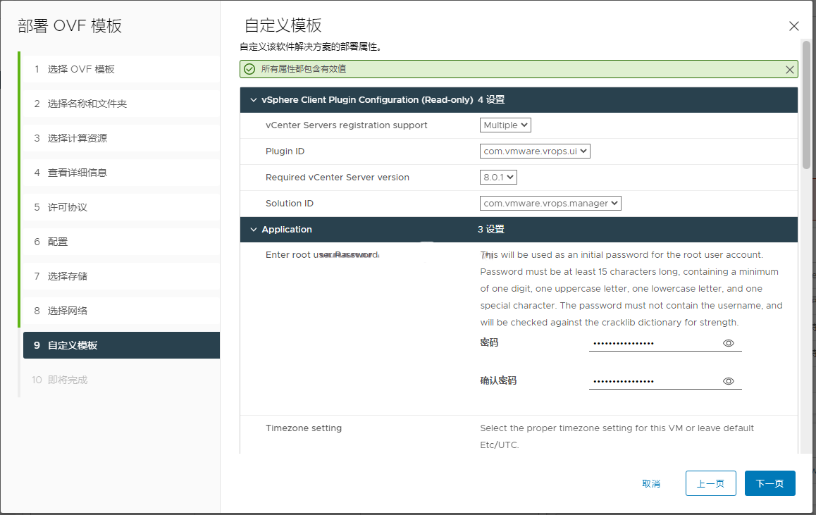This screenshot has height=515, width=816.
Task: Close the deploy OVF template dialog
Action: (x=793, y=26)
